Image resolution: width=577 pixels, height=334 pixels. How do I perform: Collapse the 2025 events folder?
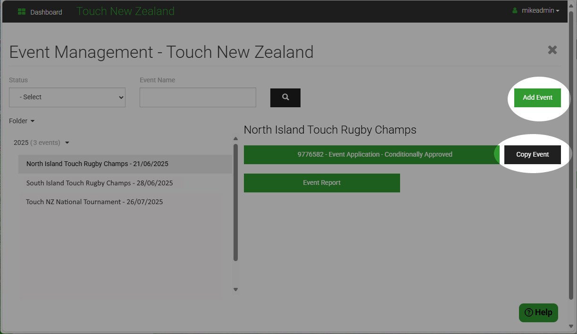[x=42, y=143]
